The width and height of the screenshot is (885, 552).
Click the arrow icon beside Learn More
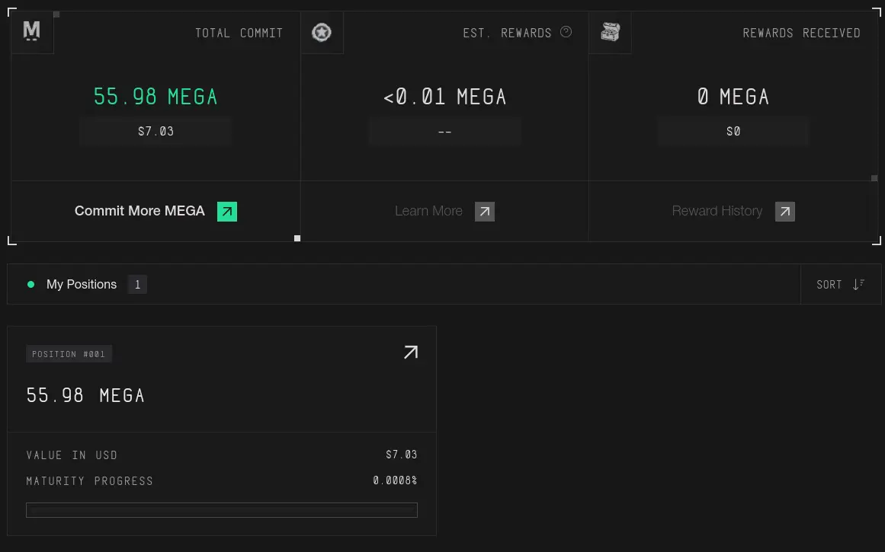click(484, 212)
